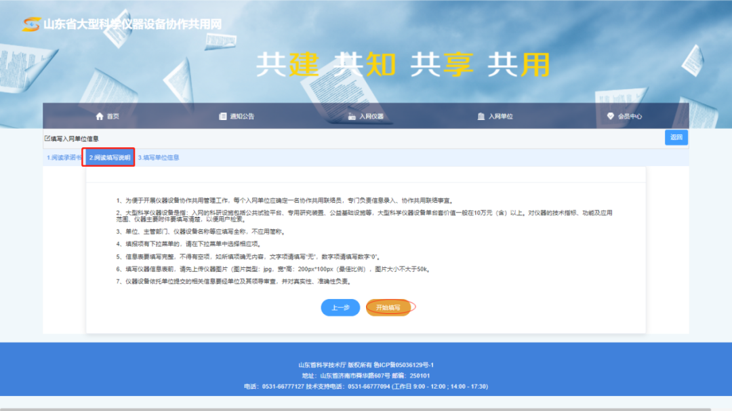Image resolution: width=732 pixels, height=411 pixels.
Task: Go to the 入网仪器 section
Action: [x=371, y=116]
